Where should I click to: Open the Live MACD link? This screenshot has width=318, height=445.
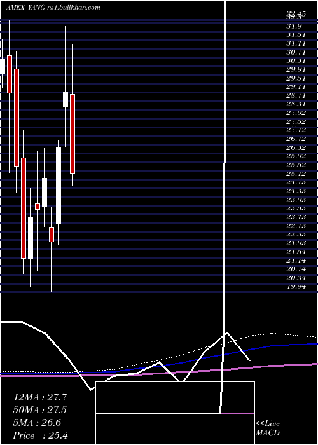point(268,428)
